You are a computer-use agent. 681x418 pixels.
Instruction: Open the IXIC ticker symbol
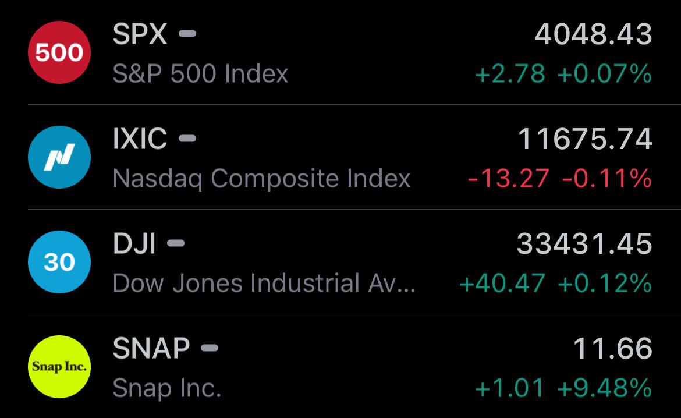coord(140,139)
